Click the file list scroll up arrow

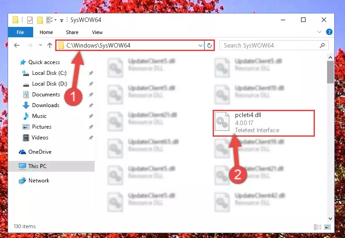coord(330,57)
